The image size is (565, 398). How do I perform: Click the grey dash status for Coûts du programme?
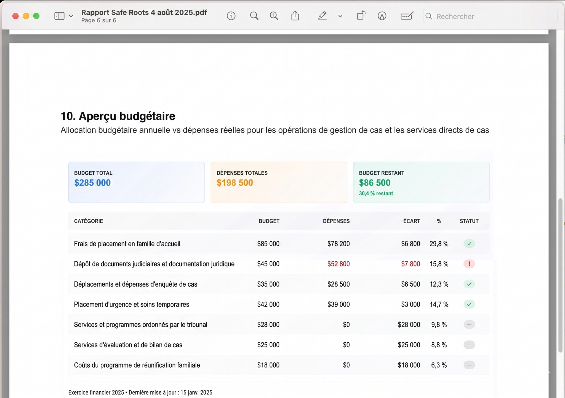[x=469, y=365]
